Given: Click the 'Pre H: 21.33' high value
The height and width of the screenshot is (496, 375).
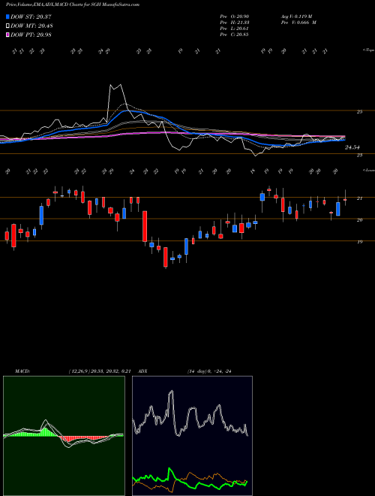Looking at the screenshot, I should pos(234,23).
